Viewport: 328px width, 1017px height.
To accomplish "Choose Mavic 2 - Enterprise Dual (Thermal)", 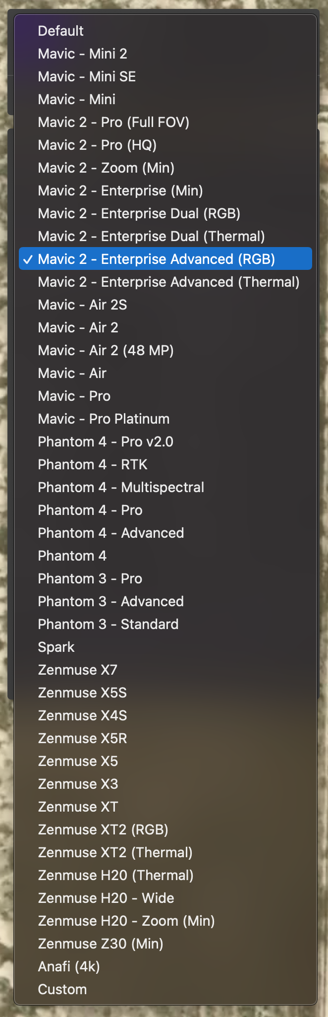I will coord(165,236).
